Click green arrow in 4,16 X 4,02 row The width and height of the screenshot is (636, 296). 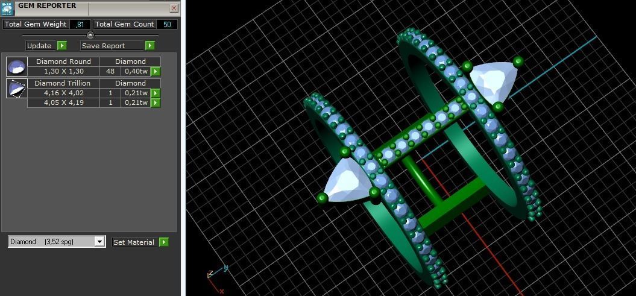click(x=156, y=93)
